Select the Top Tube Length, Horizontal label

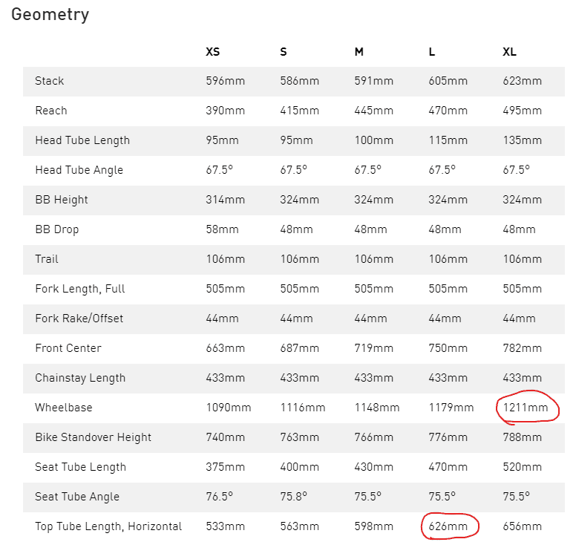click(108, 526)
